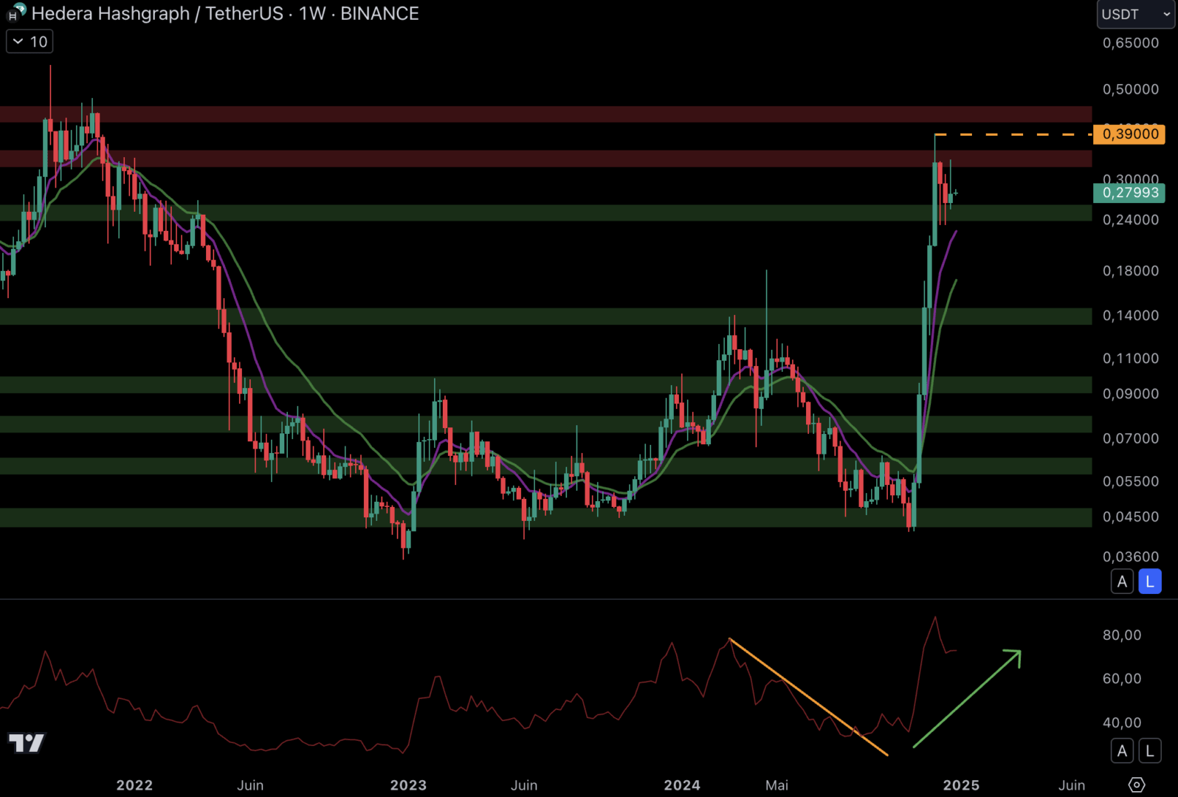The image size is (1178, 797).
Task: Select the green upward arrow in RSI pane
Action: point(967,698)
